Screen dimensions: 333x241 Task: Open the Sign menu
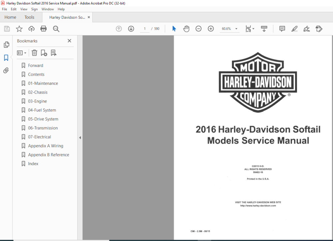tap(34, 9)
